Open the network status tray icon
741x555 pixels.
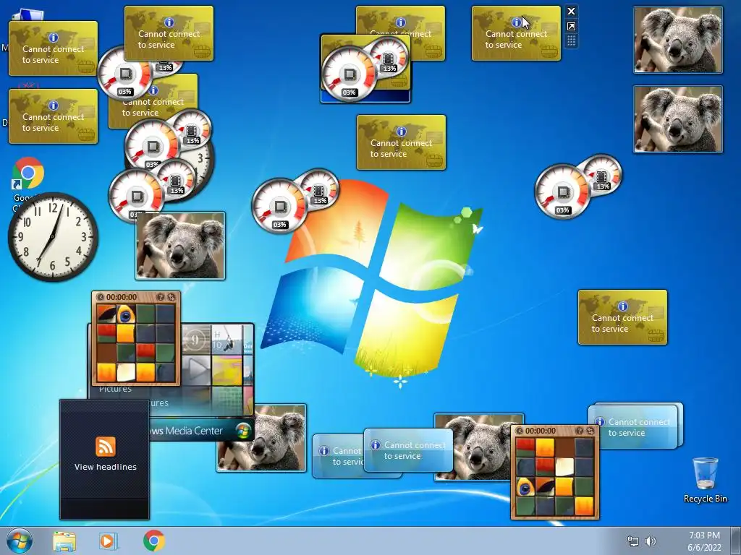(x=632, y=541)
